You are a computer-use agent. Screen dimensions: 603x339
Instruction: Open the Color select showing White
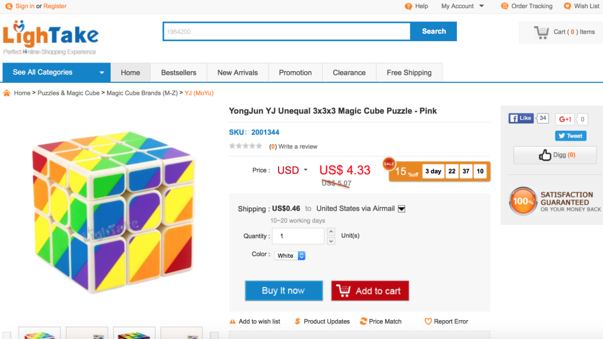pos(291,255)
